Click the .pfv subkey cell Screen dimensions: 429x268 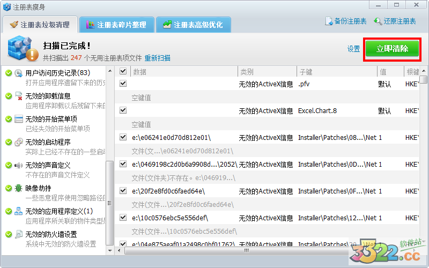[x=304, y=84]
